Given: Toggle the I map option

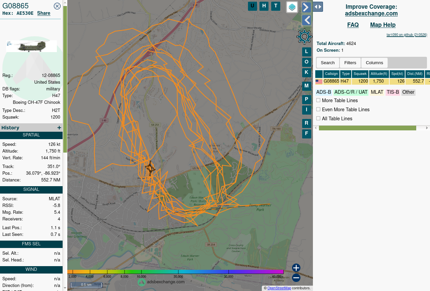Looking at the screenshot, I should pos(307,110).
